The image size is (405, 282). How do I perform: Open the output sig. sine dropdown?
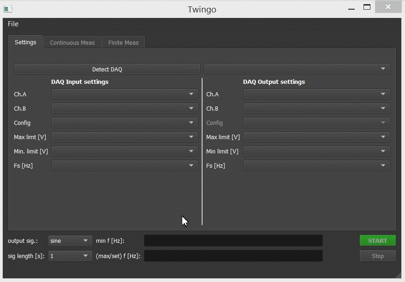click(70, 241)
